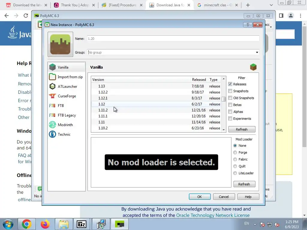The height and width of the screenshot is (230, 307).
Task: Click the question mark help title button
Action: [248, 25]
